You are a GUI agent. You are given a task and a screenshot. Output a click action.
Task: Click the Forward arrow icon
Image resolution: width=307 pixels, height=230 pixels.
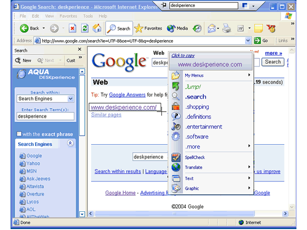[54, 28]
